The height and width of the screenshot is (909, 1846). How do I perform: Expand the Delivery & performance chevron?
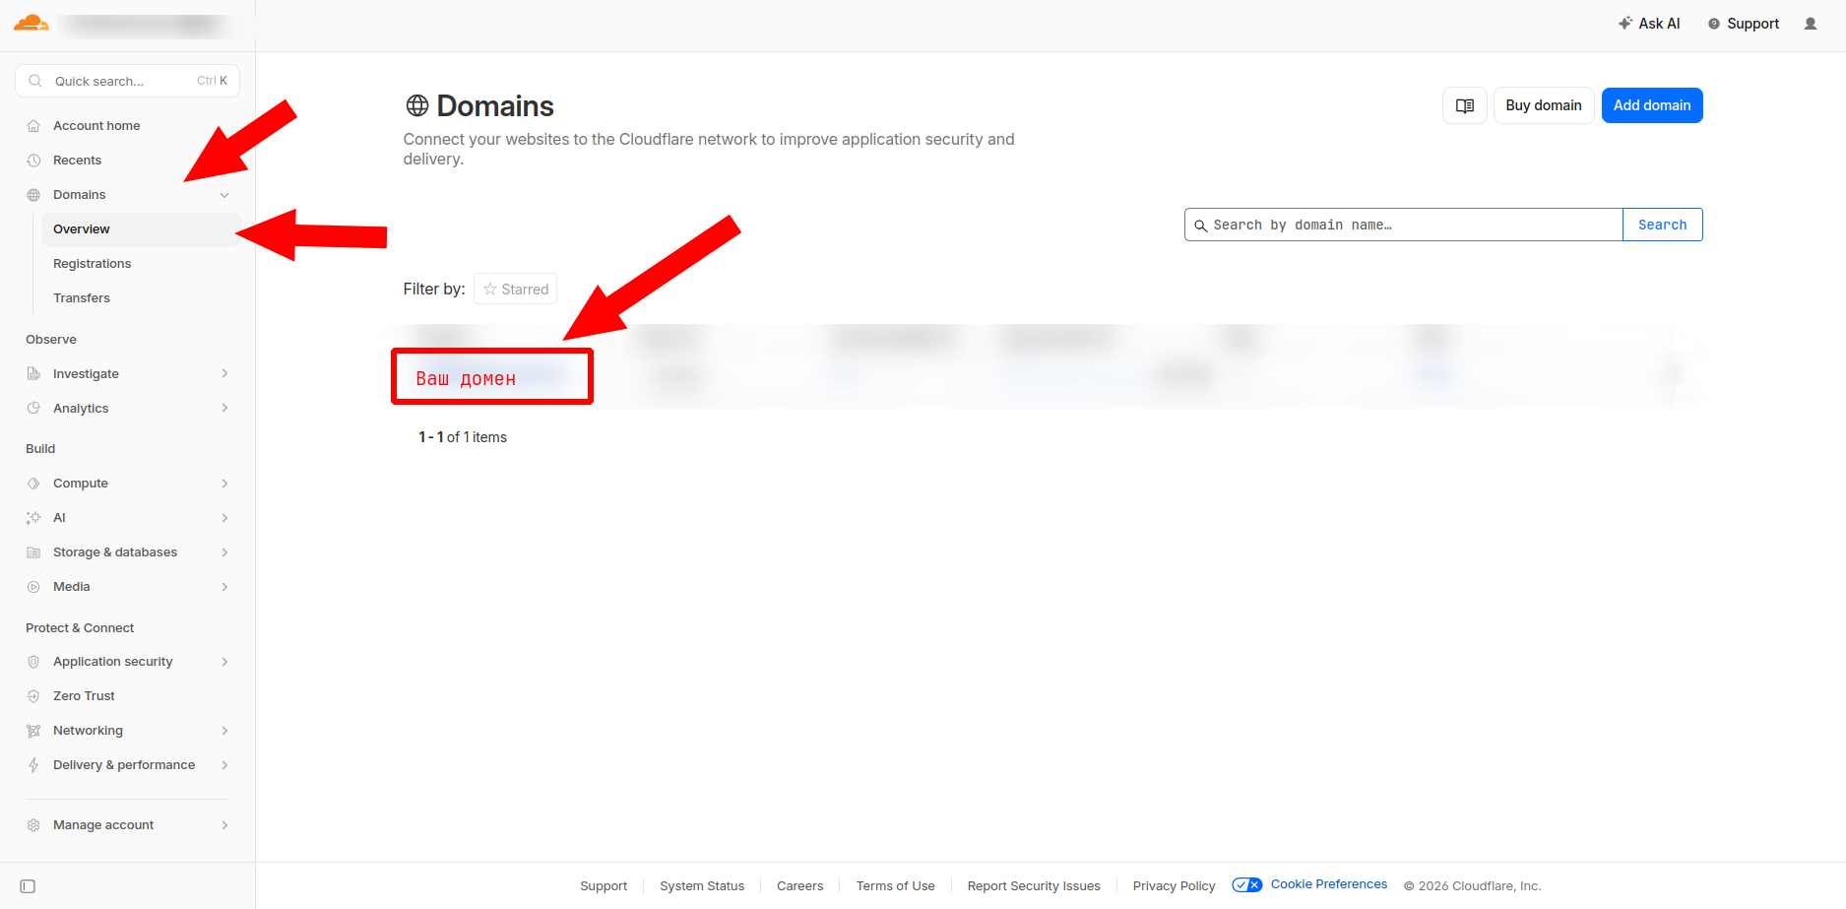click(x=224, y=765)
